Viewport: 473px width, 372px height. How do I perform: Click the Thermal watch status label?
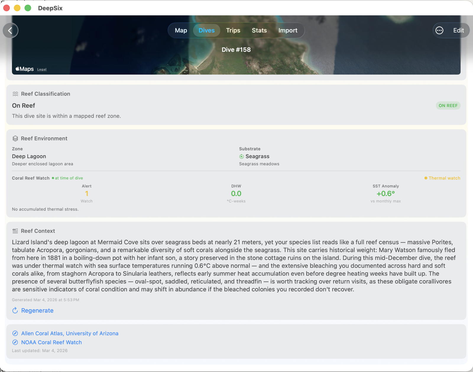coord(442,178)
